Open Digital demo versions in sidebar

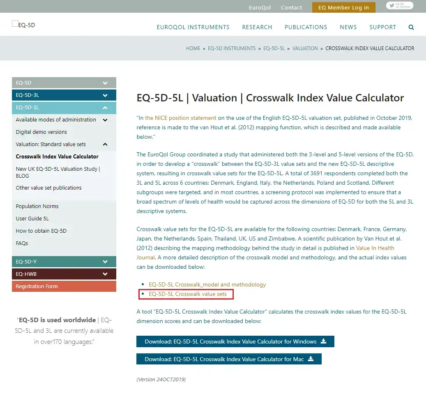coord(41,132)
